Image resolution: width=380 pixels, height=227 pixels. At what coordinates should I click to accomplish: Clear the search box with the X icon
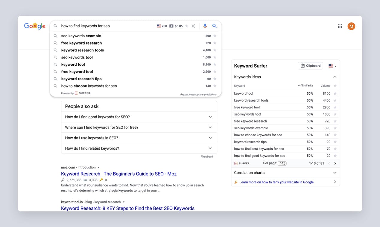pos(193,26)
